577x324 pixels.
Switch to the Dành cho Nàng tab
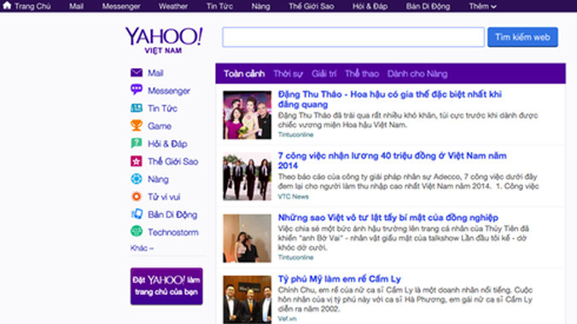tap(417, 73)
